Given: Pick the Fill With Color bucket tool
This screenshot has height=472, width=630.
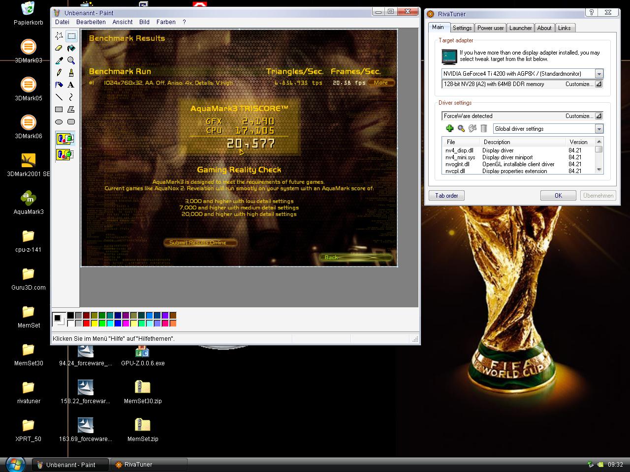Looking at the screenshot, I should point(71,48).
